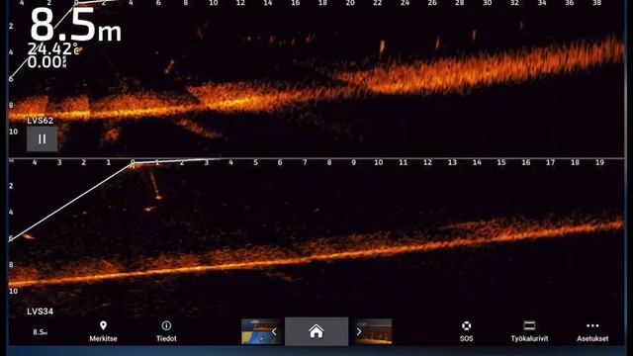The image size is (633, 356).
Task: Select the 0.00 speed reading
Action: pyautogui.click(x=46, y=62)
